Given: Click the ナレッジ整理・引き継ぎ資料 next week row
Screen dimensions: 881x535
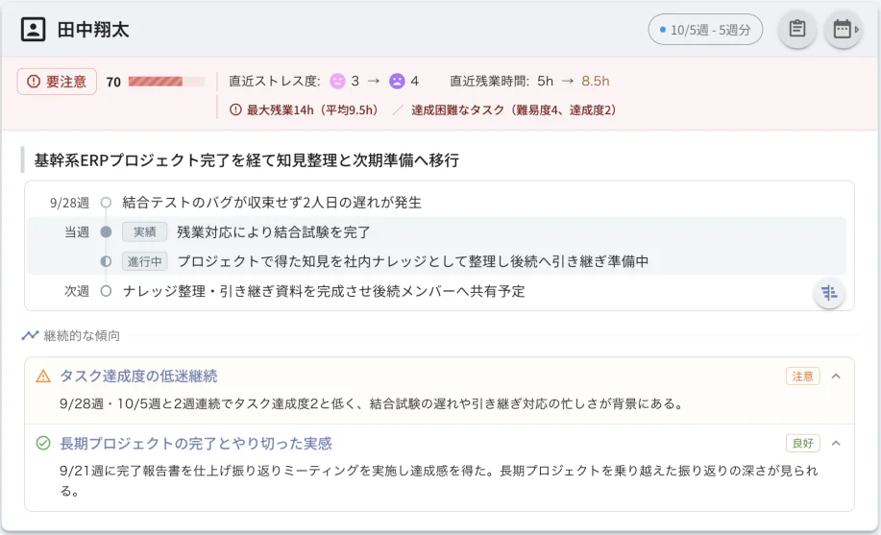Looking at the screenshot, I should pyautogui.click(x=324, y=291).
